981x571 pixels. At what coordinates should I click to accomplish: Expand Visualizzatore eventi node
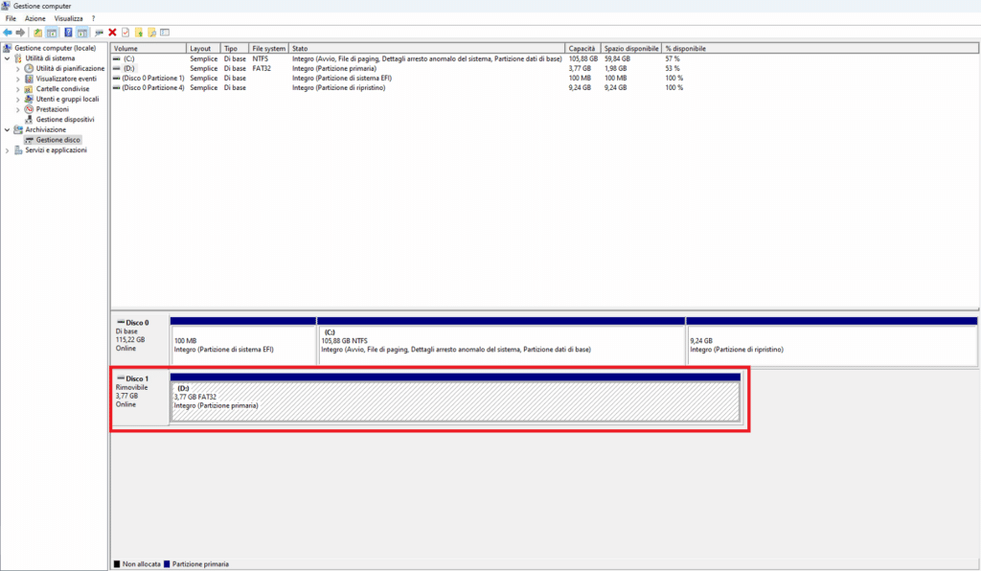(18, 79)
